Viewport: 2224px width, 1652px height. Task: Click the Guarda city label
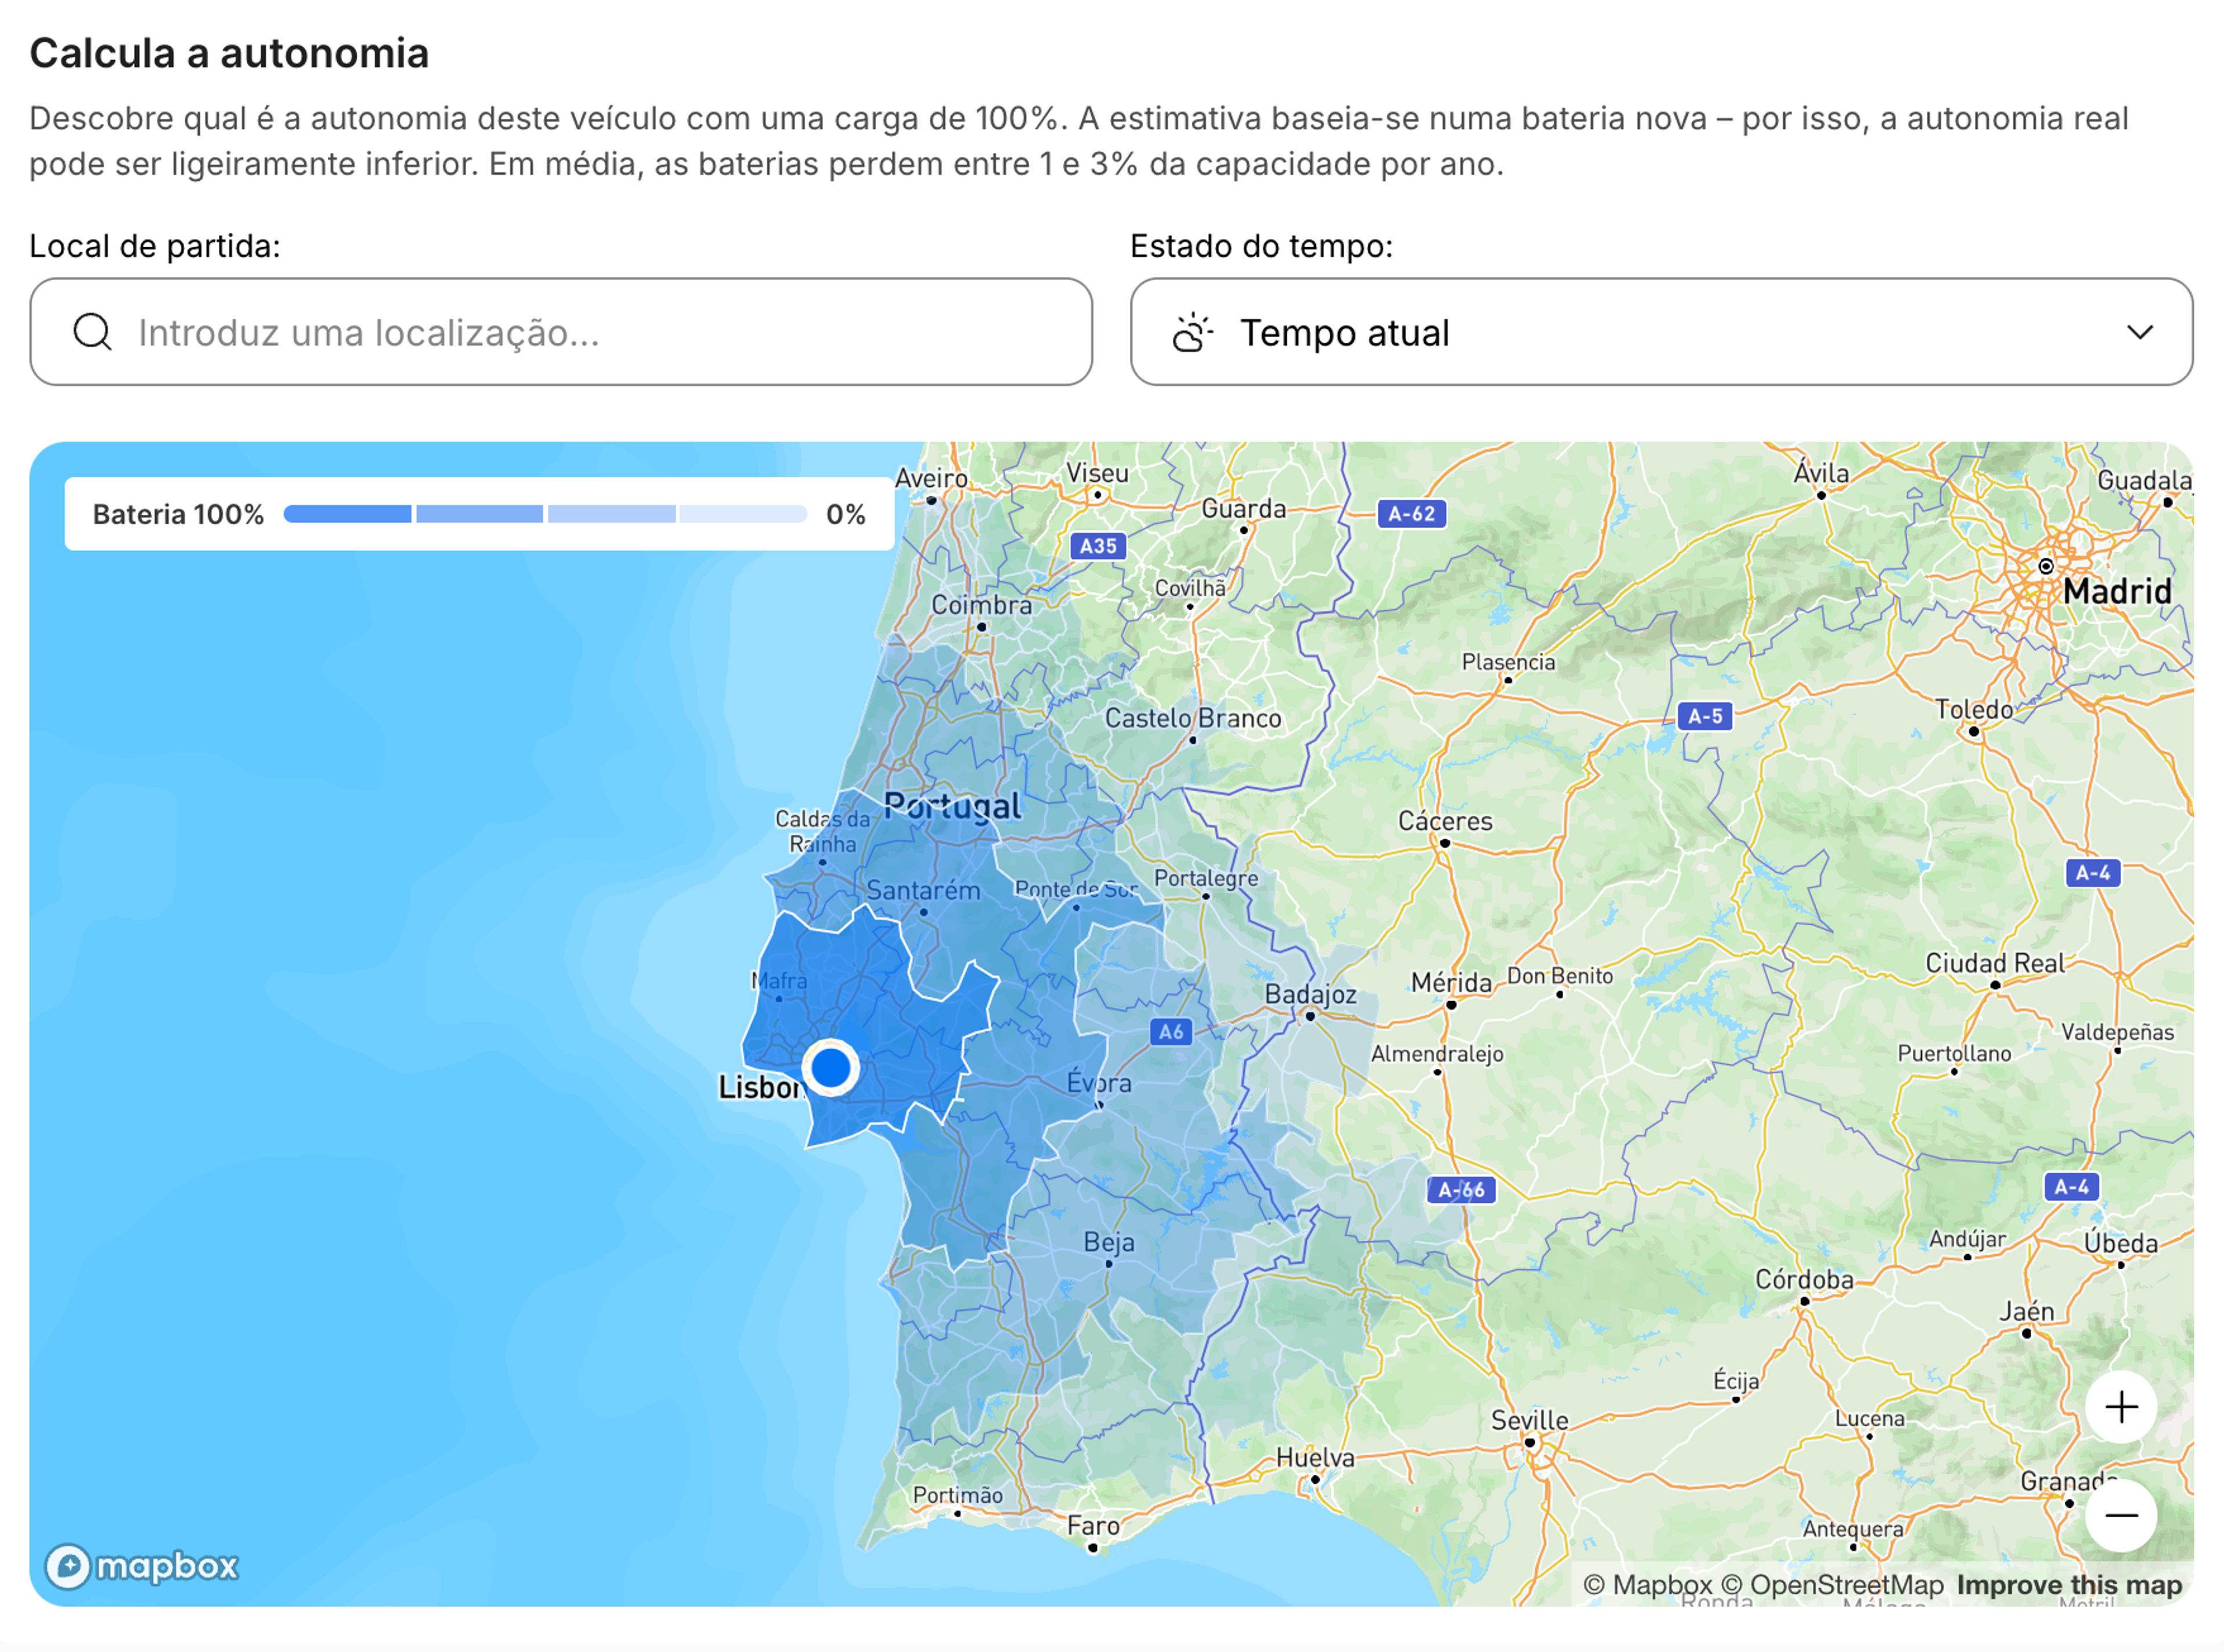click(x=1243, y=509)
